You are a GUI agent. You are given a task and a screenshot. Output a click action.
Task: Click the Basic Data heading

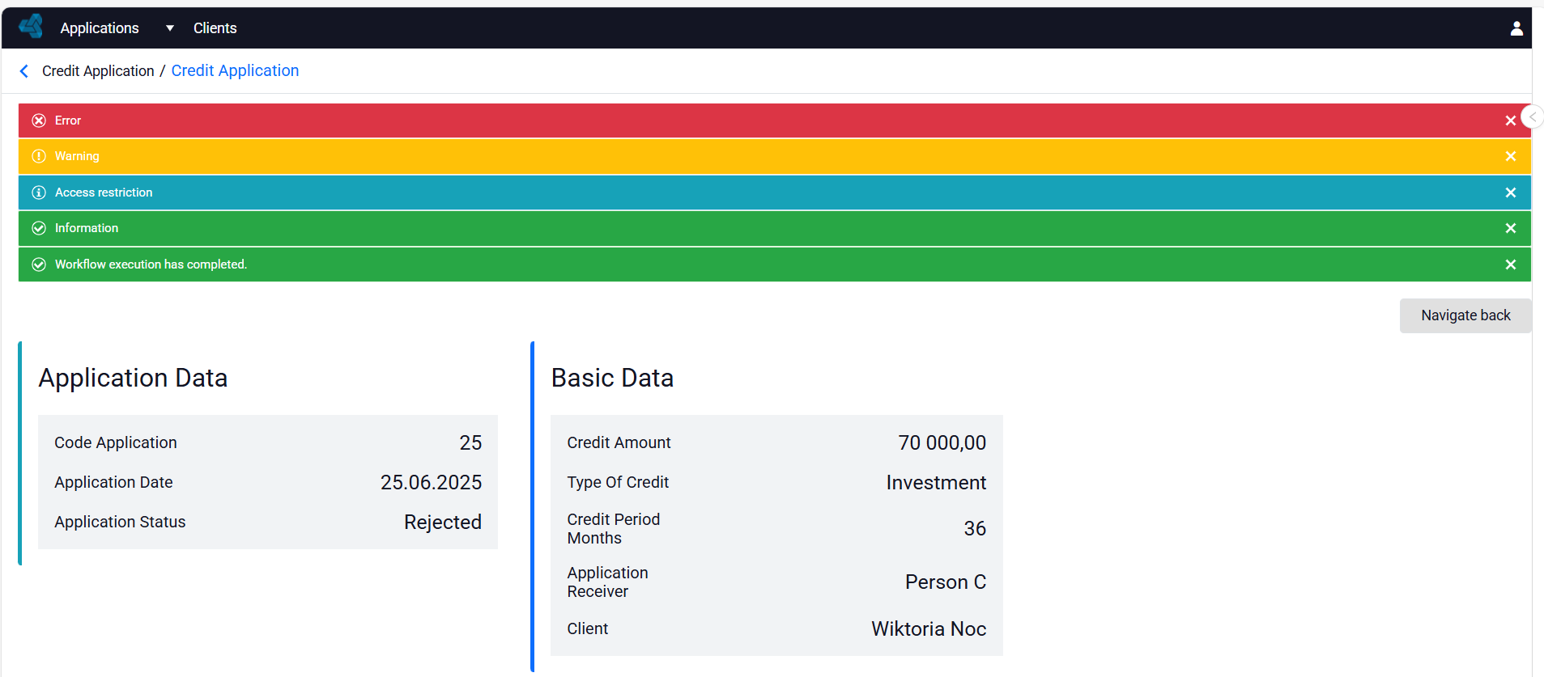pos(612,378)
